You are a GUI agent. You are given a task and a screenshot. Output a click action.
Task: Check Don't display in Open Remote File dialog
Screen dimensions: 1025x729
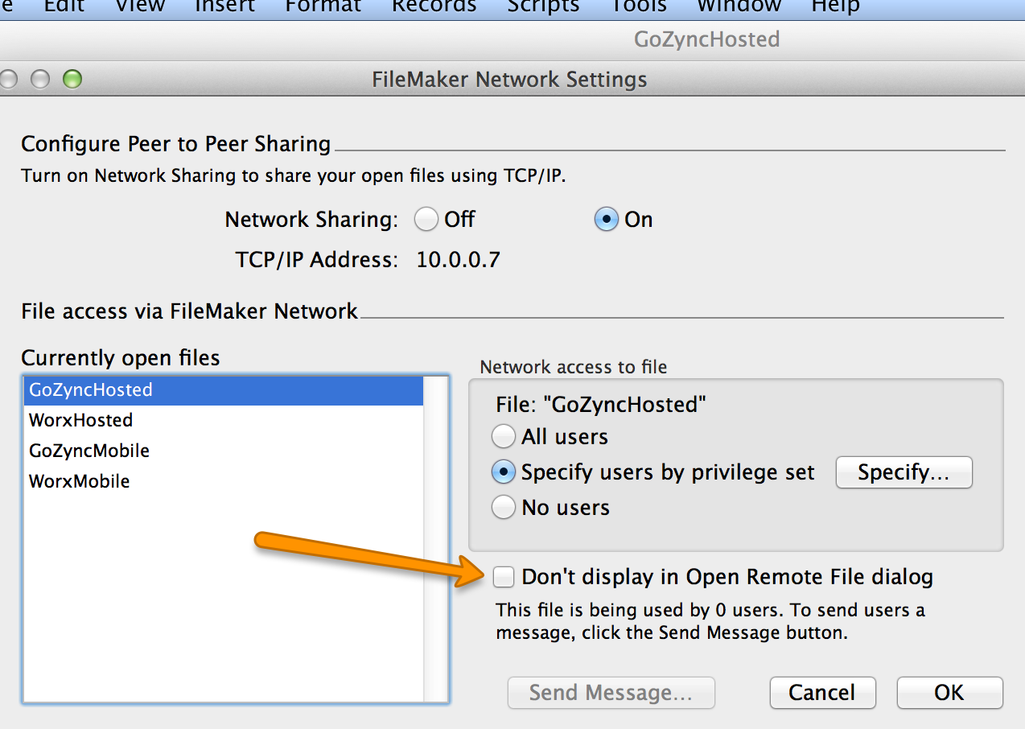point(504,577)
